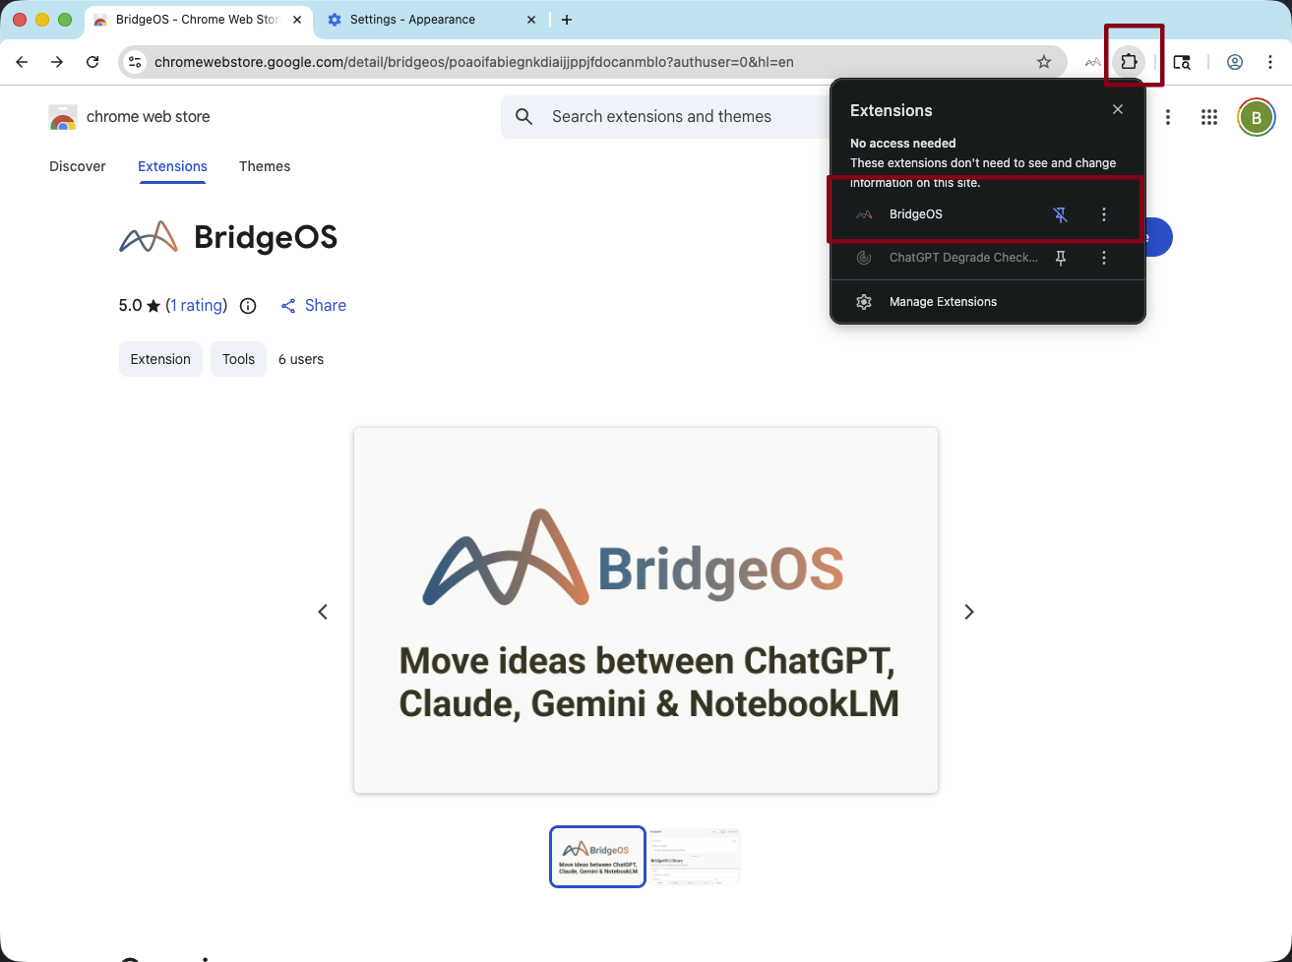This screenshot has width=1292, height=962.
Task: Open the 1 rating link
Action: pyautogui.click(x=196, y=306)
